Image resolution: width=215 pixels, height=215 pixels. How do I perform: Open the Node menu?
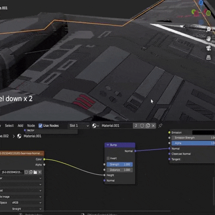tap(31, 126)
